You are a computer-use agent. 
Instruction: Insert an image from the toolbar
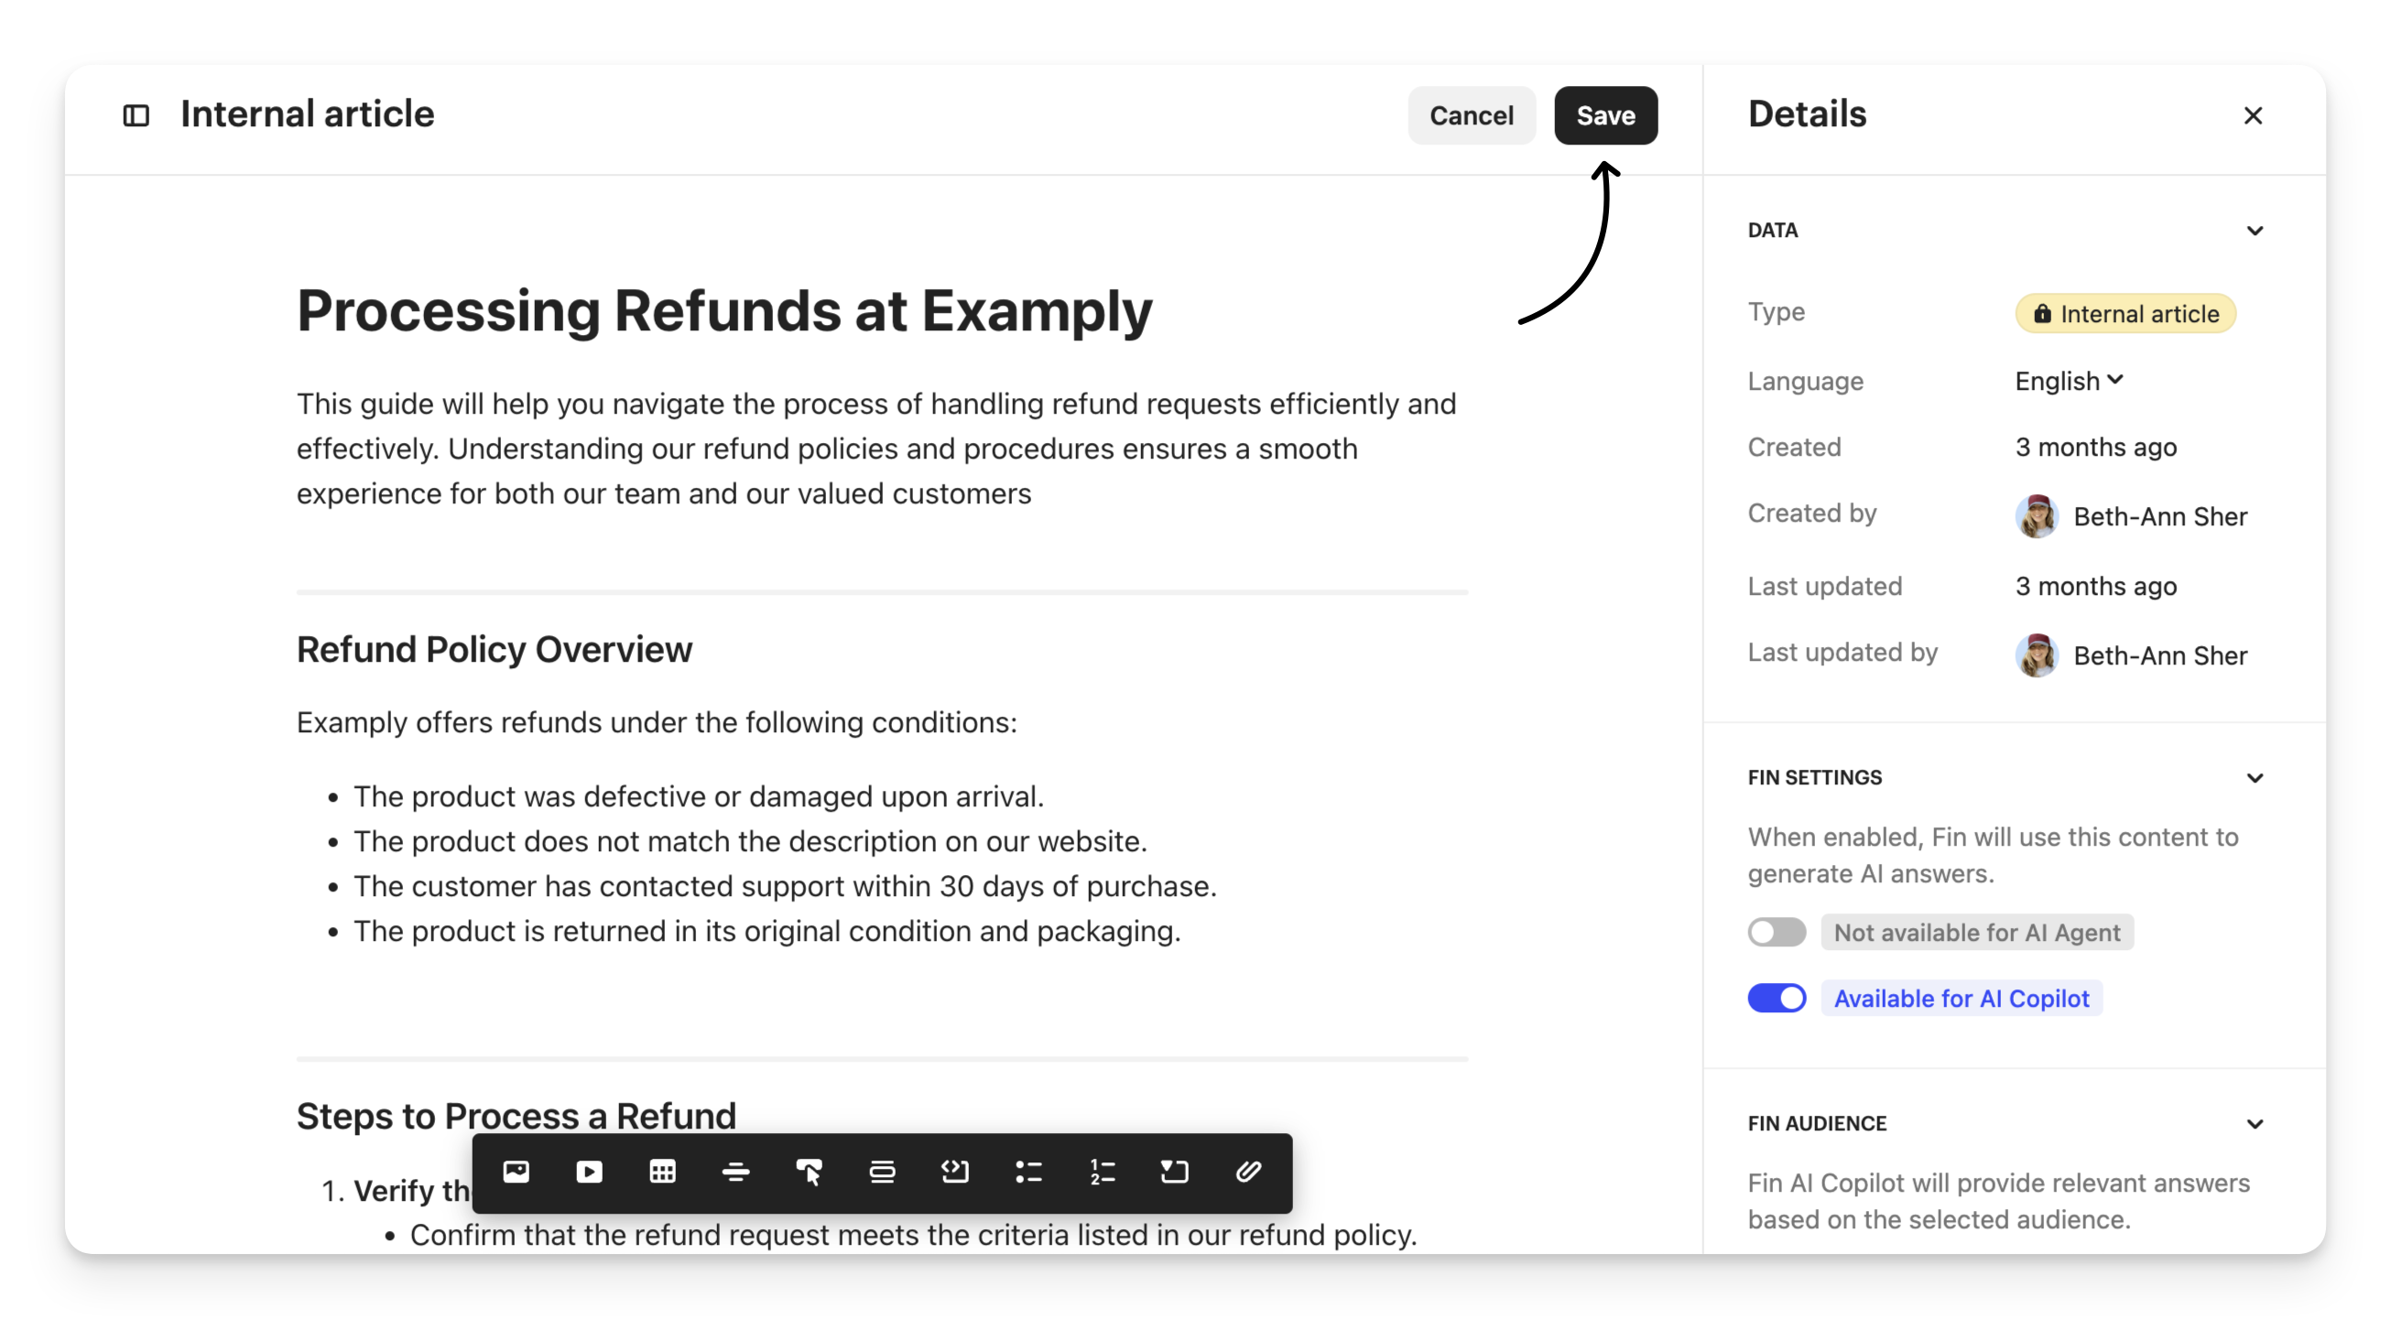point(516,1173)
